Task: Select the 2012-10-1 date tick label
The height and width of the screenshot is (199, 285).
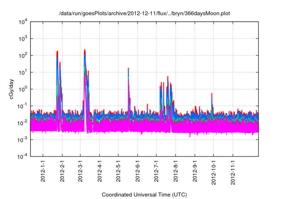Action: (213, 174)
